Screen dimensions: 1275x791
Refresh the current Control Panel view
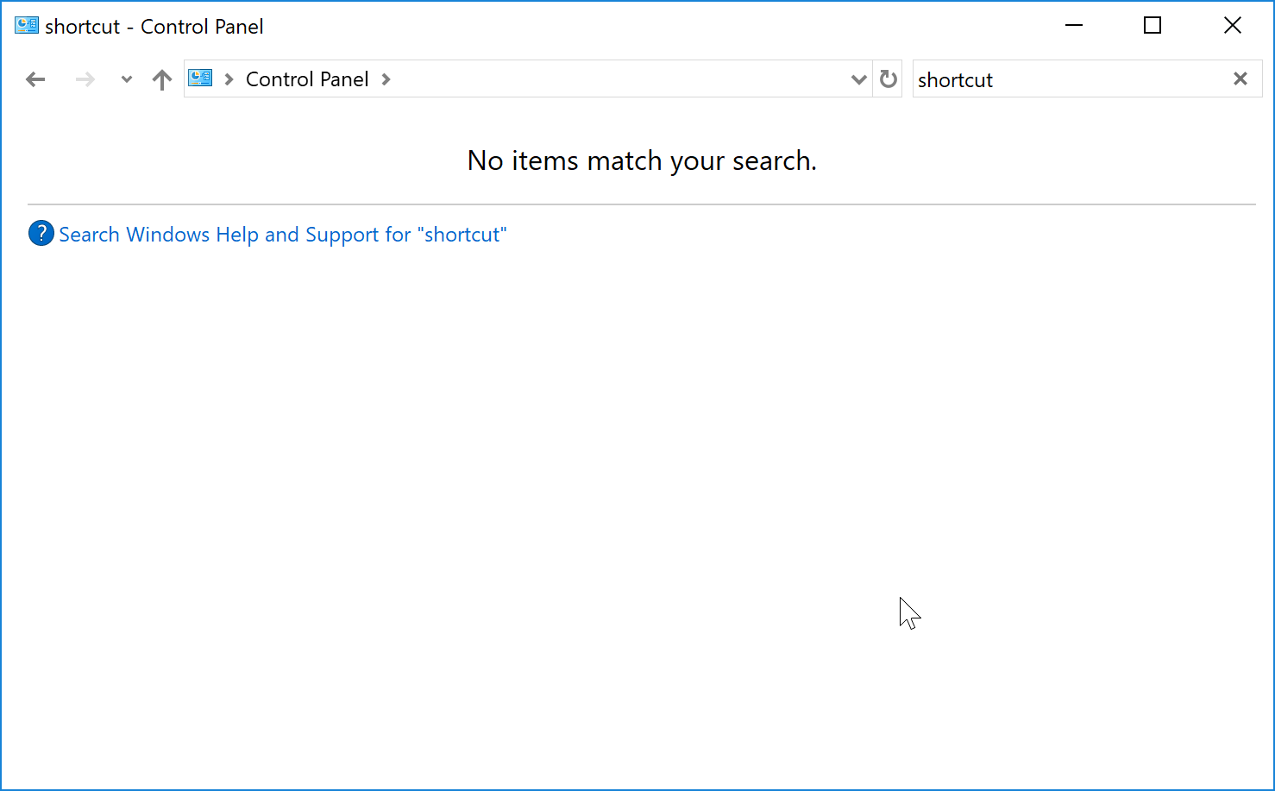click(x=888, y=78)
